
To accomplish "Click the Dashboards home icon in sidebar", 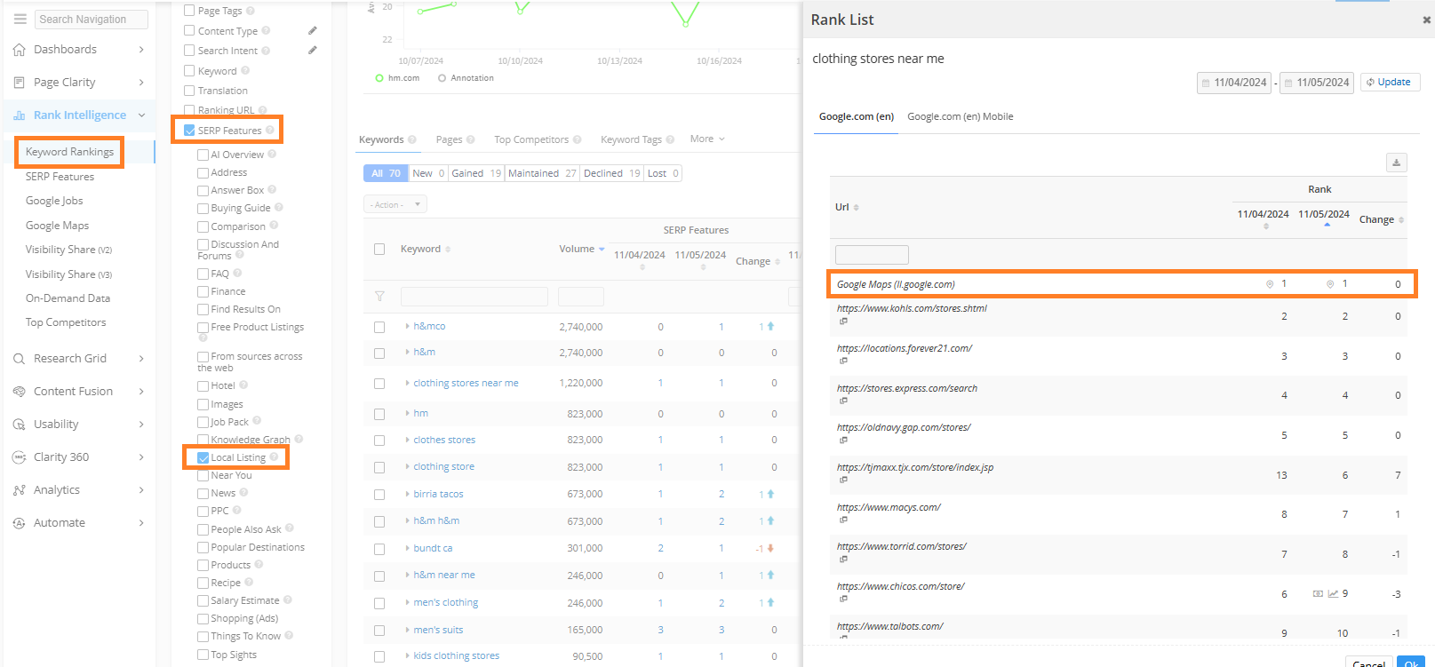I will [x=20, y=50].
